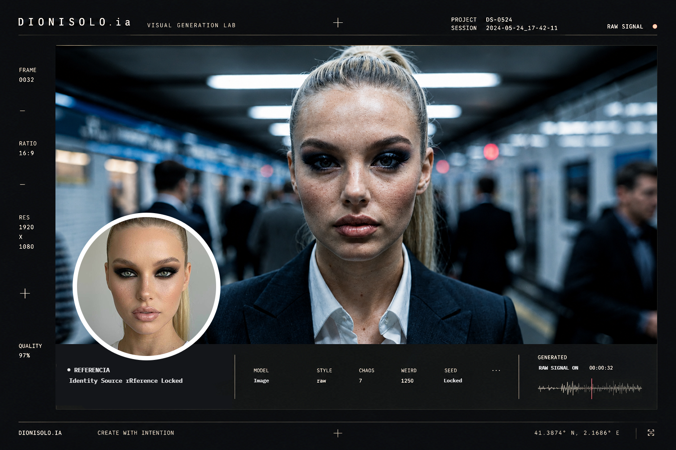Toggle the RAW SIGNAL ON status
The image size is (676, 450).
point(558,368)
